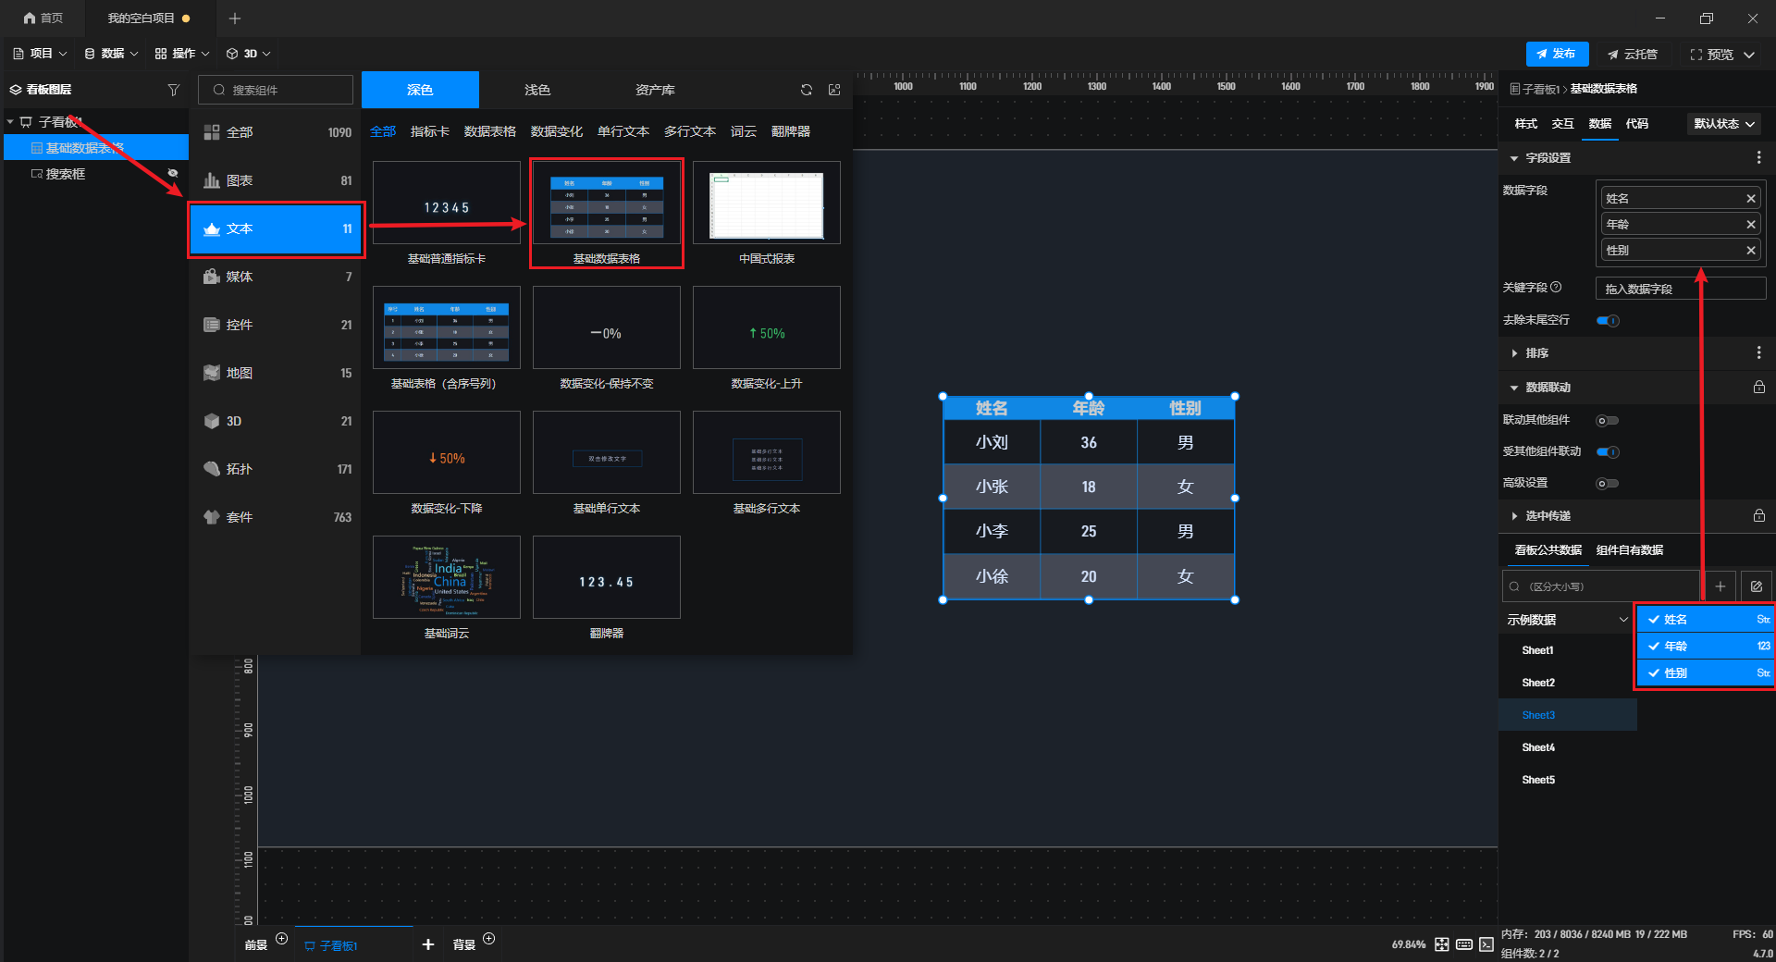Click the filter icon in the layers panel
This screenshot has width=1776, height=962.
point(173,90)
